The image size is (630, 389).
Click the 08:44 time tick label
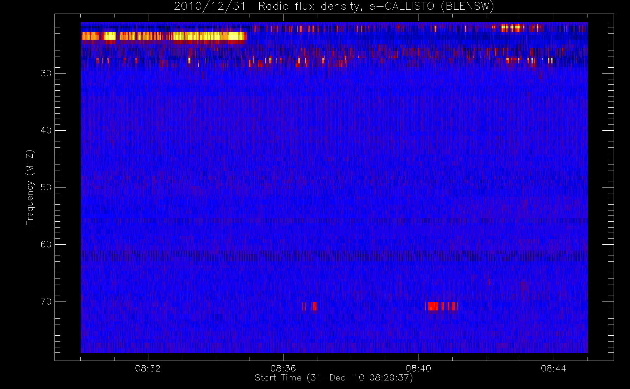point(553,368)
